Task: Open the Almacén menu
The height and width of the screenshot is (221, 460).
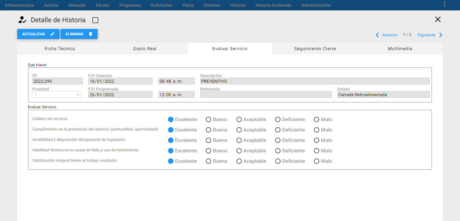Action: tap(77, 5)
